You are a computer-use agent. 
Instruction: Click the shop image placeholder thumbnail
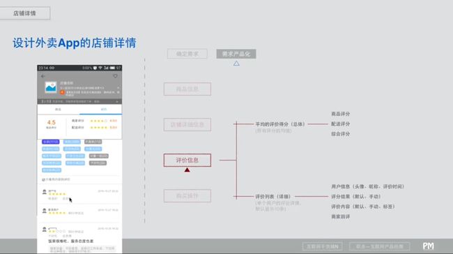point(51,87)
